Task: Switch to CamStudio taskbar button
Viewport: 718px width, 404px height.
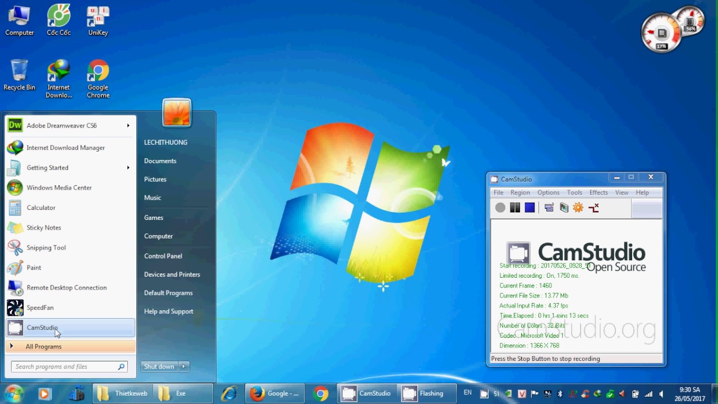Action: (x=367, y=393)
